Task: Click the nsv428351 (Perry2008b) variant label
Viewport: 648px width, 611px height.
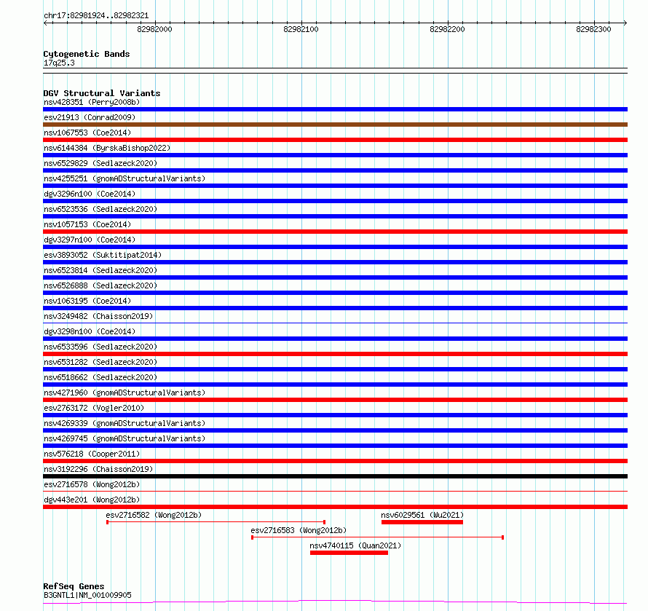Action: (x=92, y=102)
